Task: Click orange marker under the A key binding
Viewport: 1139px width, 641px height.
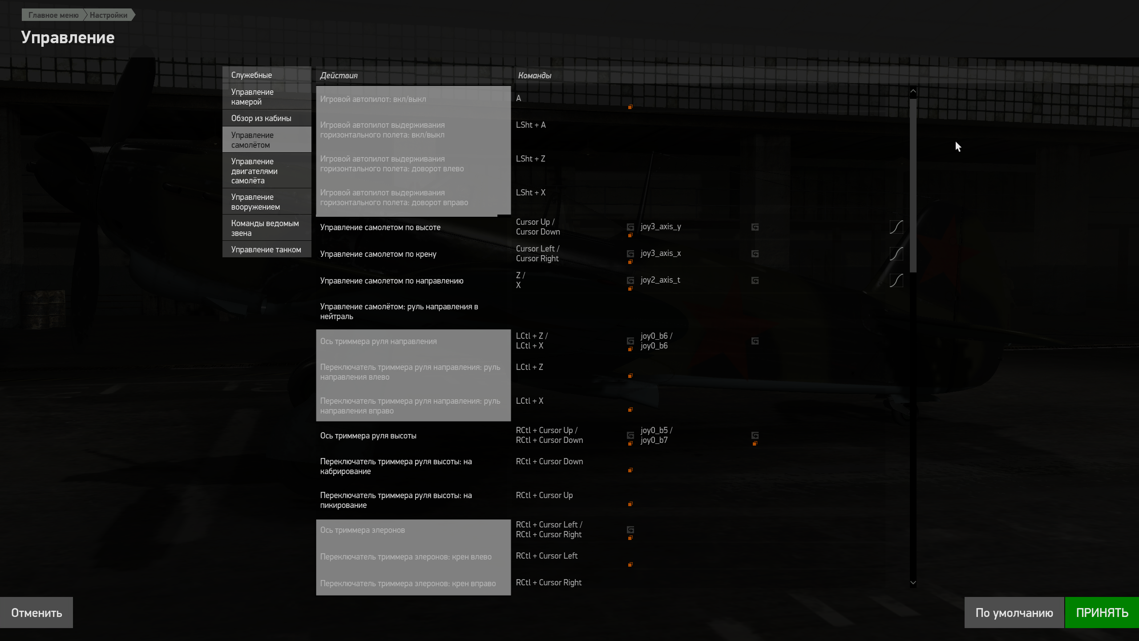Action: (x=630, y=107)
